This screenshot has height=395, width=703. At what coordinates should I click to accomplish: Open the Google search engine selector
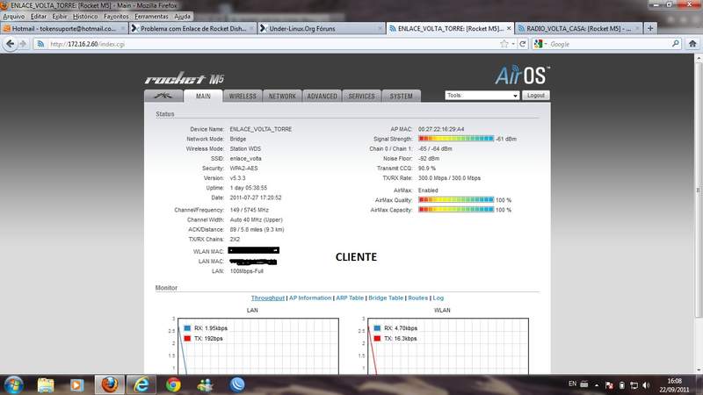(540, 44)
